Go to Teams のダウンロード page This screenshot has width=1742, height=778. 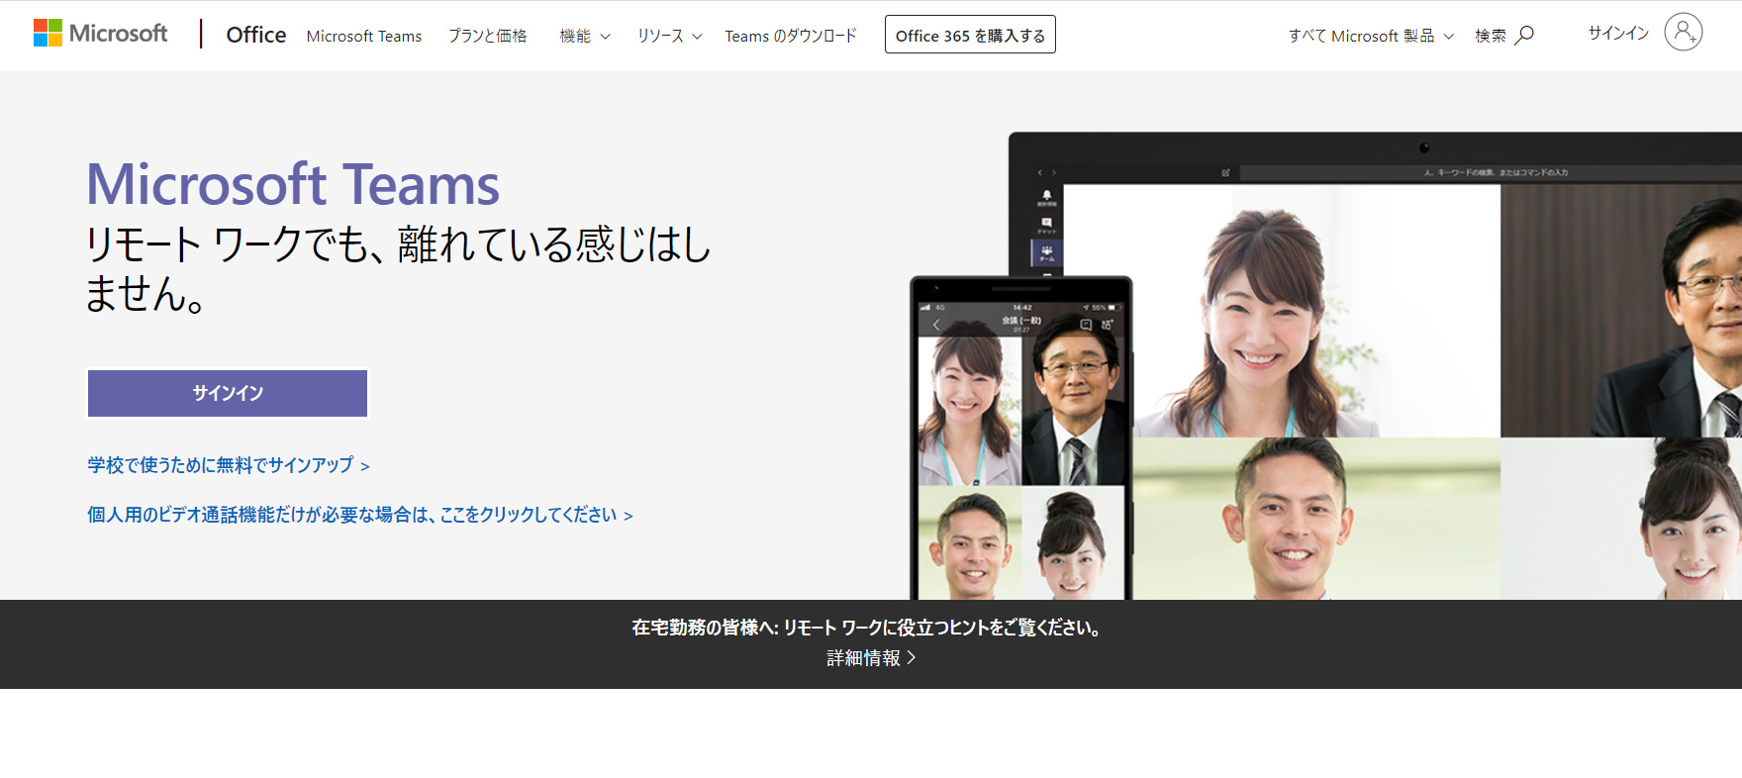coord(790,36)
